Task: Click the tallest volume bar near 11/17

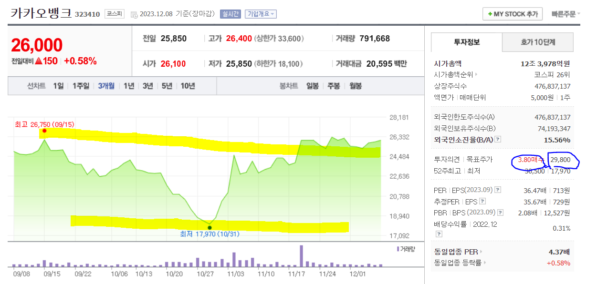Action: 301,256
